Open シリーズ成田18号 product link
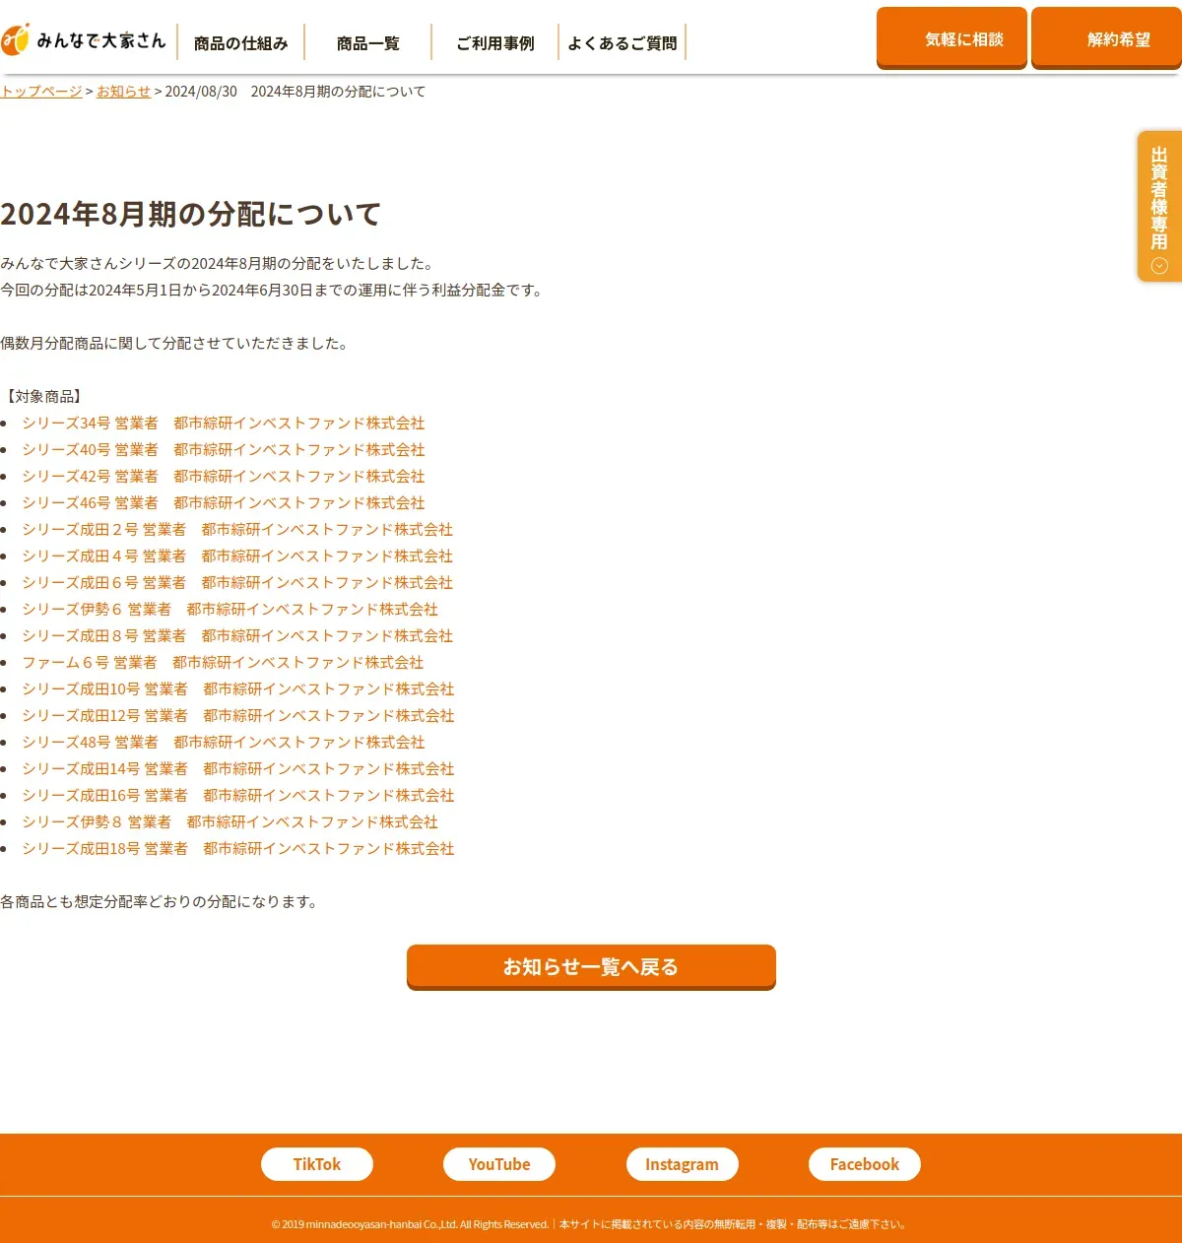This screenshot has width=1182, height=1243. (238, 849)
